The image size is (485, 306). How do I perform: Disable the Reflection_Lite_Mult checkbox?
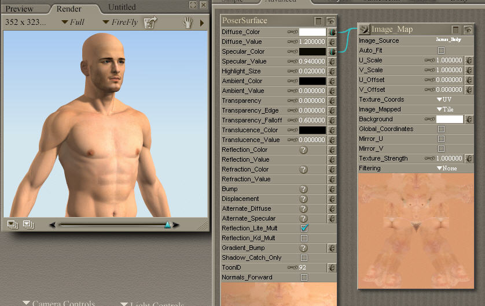pos(304,228)
